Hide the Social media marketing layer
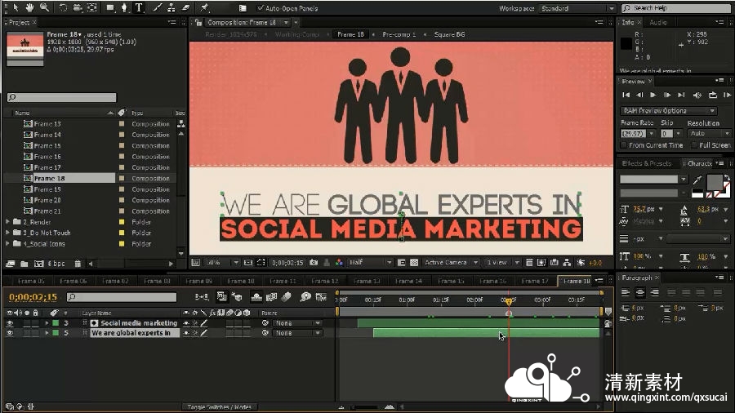The height and width of the screenshot is (413, 735). point(9,323)
